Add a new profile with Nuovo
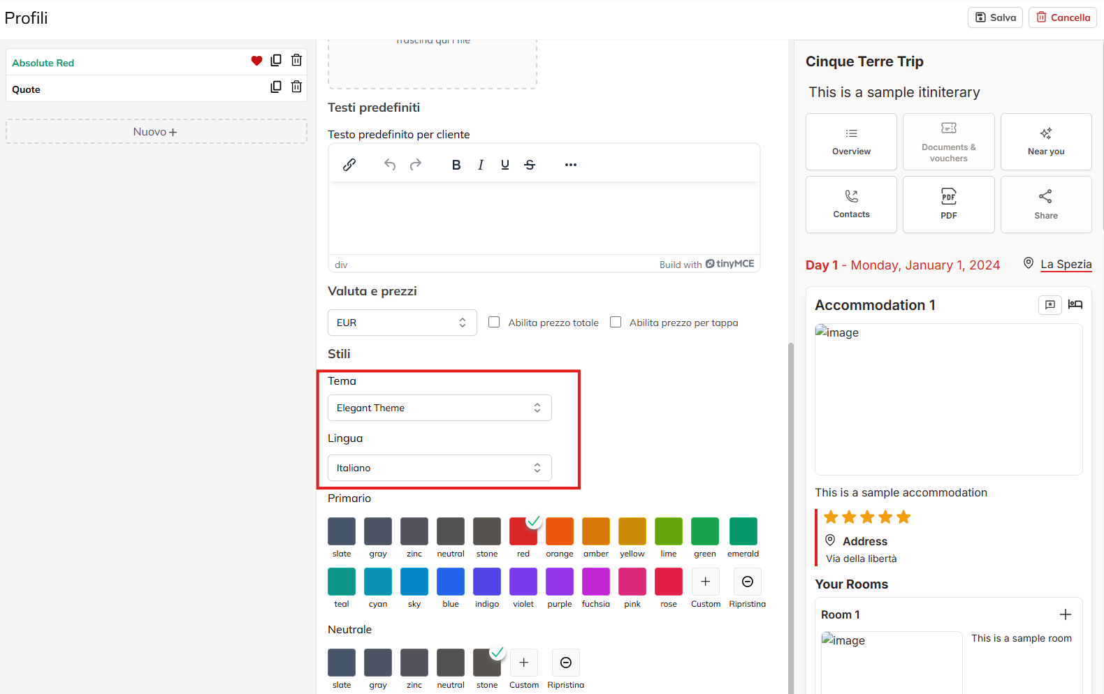Screen dimensions: 1104x694 (156, 131)
